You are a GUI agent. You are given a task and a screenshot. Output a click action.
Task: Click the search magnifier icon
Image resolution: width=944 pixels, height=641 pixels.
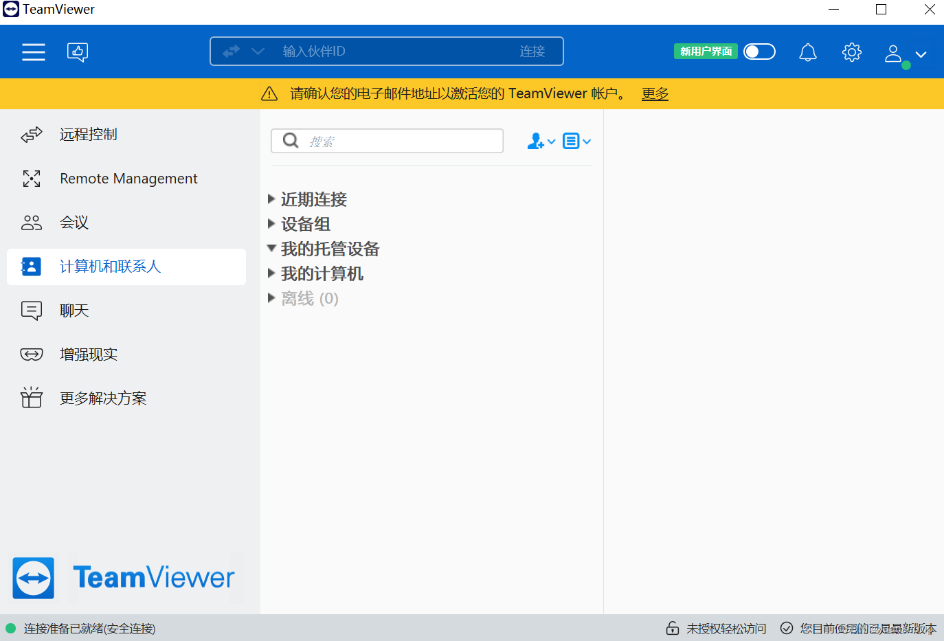(291, 141)
